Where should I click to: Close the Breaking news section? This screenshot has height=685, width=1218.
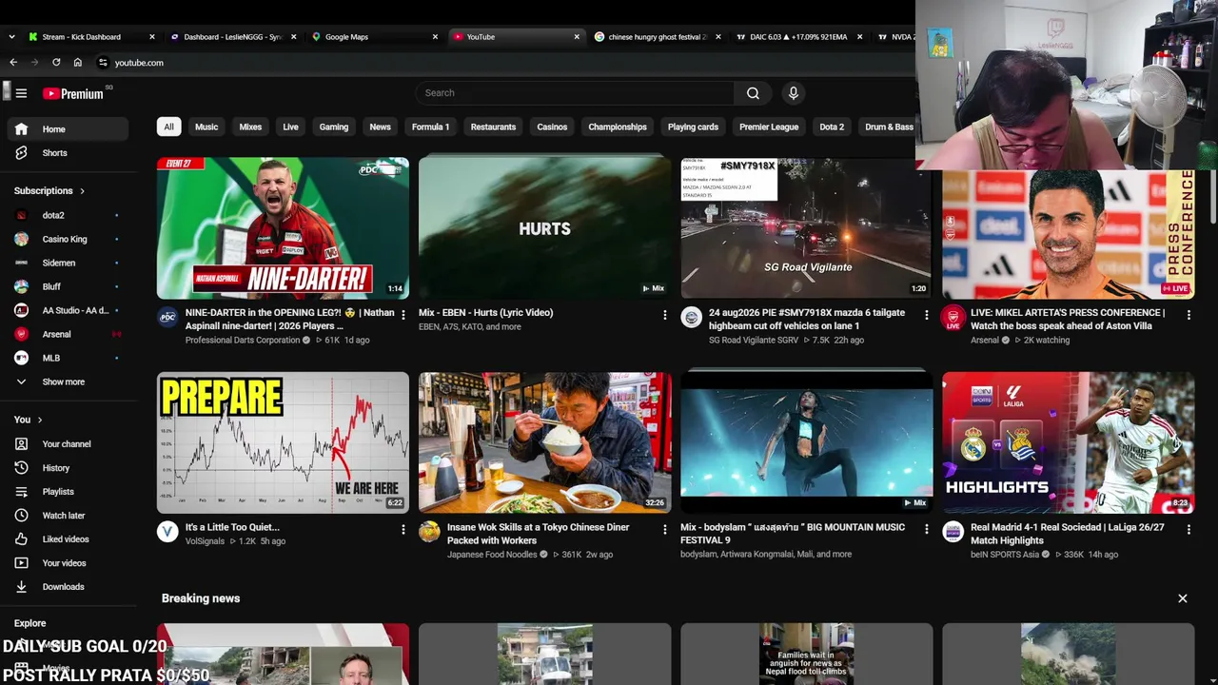click(1183, 598)
